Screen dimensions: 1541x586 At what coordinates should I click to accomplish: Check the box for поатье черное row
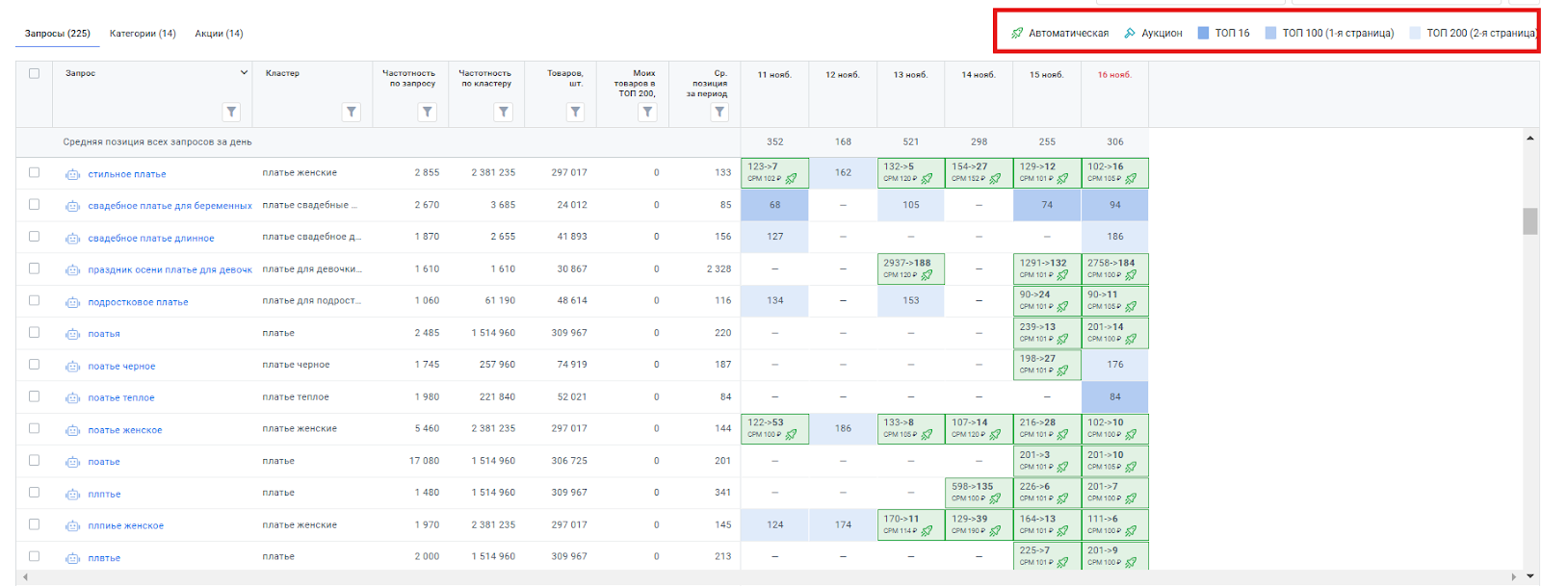tap(35, 364)
